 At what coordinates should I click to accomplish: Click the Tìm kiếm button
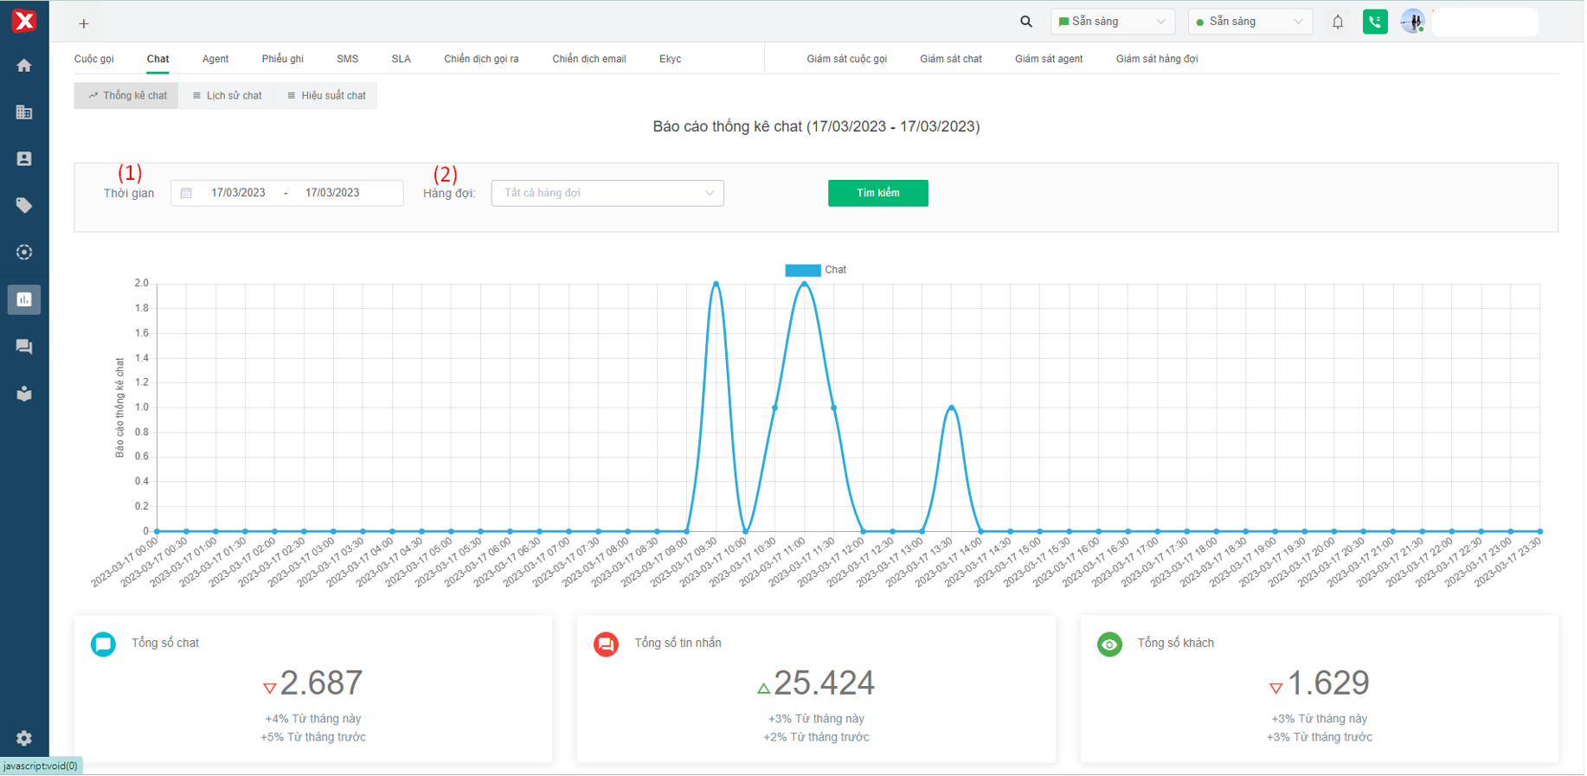point(877,193)
